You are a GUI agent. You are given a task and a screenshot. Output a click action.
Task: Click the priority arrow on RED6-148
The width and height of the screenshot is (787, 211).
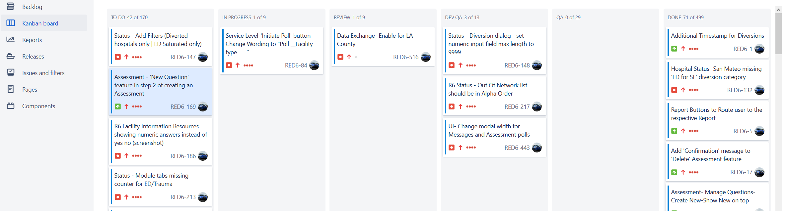click(461, 65)
